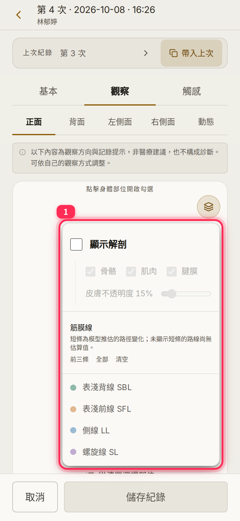Image resolution: width=240 pixels, height=521 pixels.
Task: Click the info icon in the notice
Action: (x=22, y=152)
